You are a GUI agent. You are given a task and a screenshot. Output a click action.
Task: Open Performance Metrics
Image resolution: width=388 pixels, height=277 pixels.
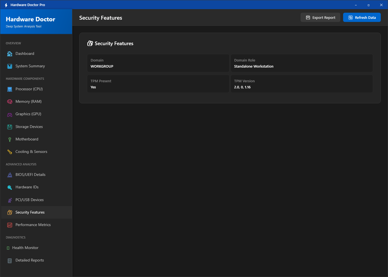pos(37,225)
